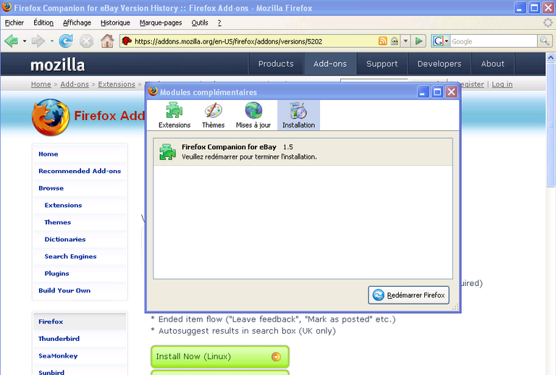The width and height of the screenshot is (556, 375).
Task: Click the icon next to the RSS feed in the URL bar
Action: pyautogui.click(x=395, y=41)
